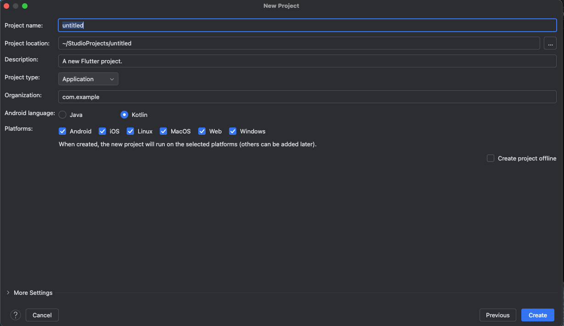The height and width of the screenshot is (326, 564).
Task: Toggle the MacOS platform checkbox
Action: tap(163, 131)
